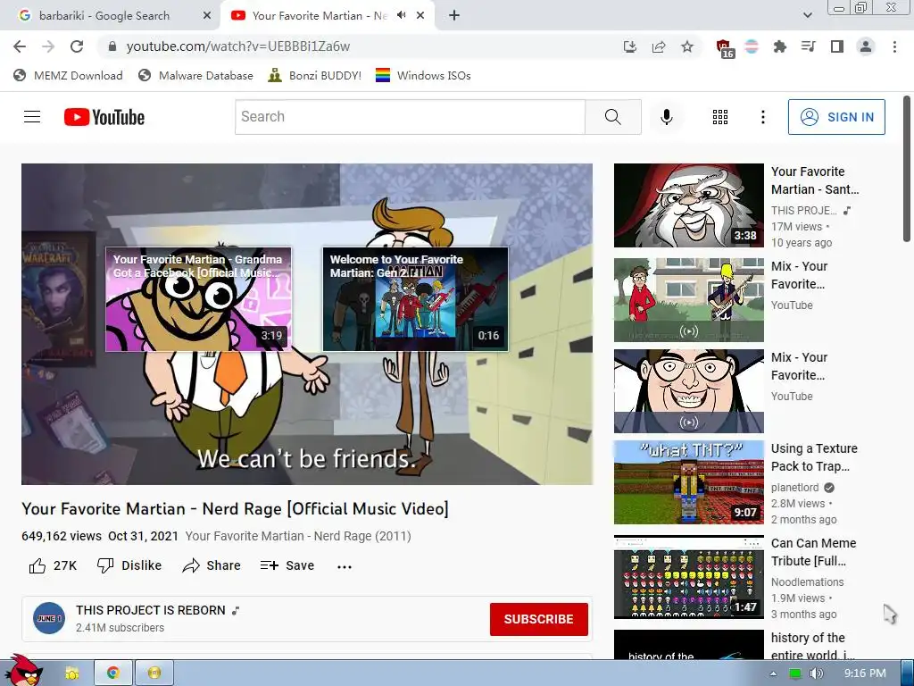The width and height of the screenshot is (914, 686).
Task: Click the clock showing 9:16 PM
Action: pyautogui.click(x=865, y=673)
